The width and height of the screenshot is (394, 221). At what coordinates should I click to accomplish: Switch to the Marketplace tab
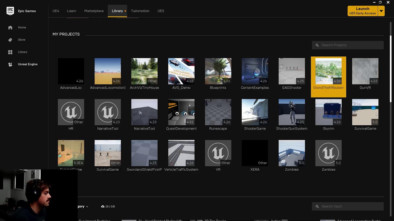coord(94,11)
